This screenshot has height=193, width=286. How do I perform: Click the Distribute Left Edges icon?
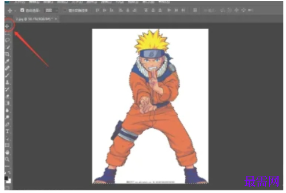tap(169, 10)
